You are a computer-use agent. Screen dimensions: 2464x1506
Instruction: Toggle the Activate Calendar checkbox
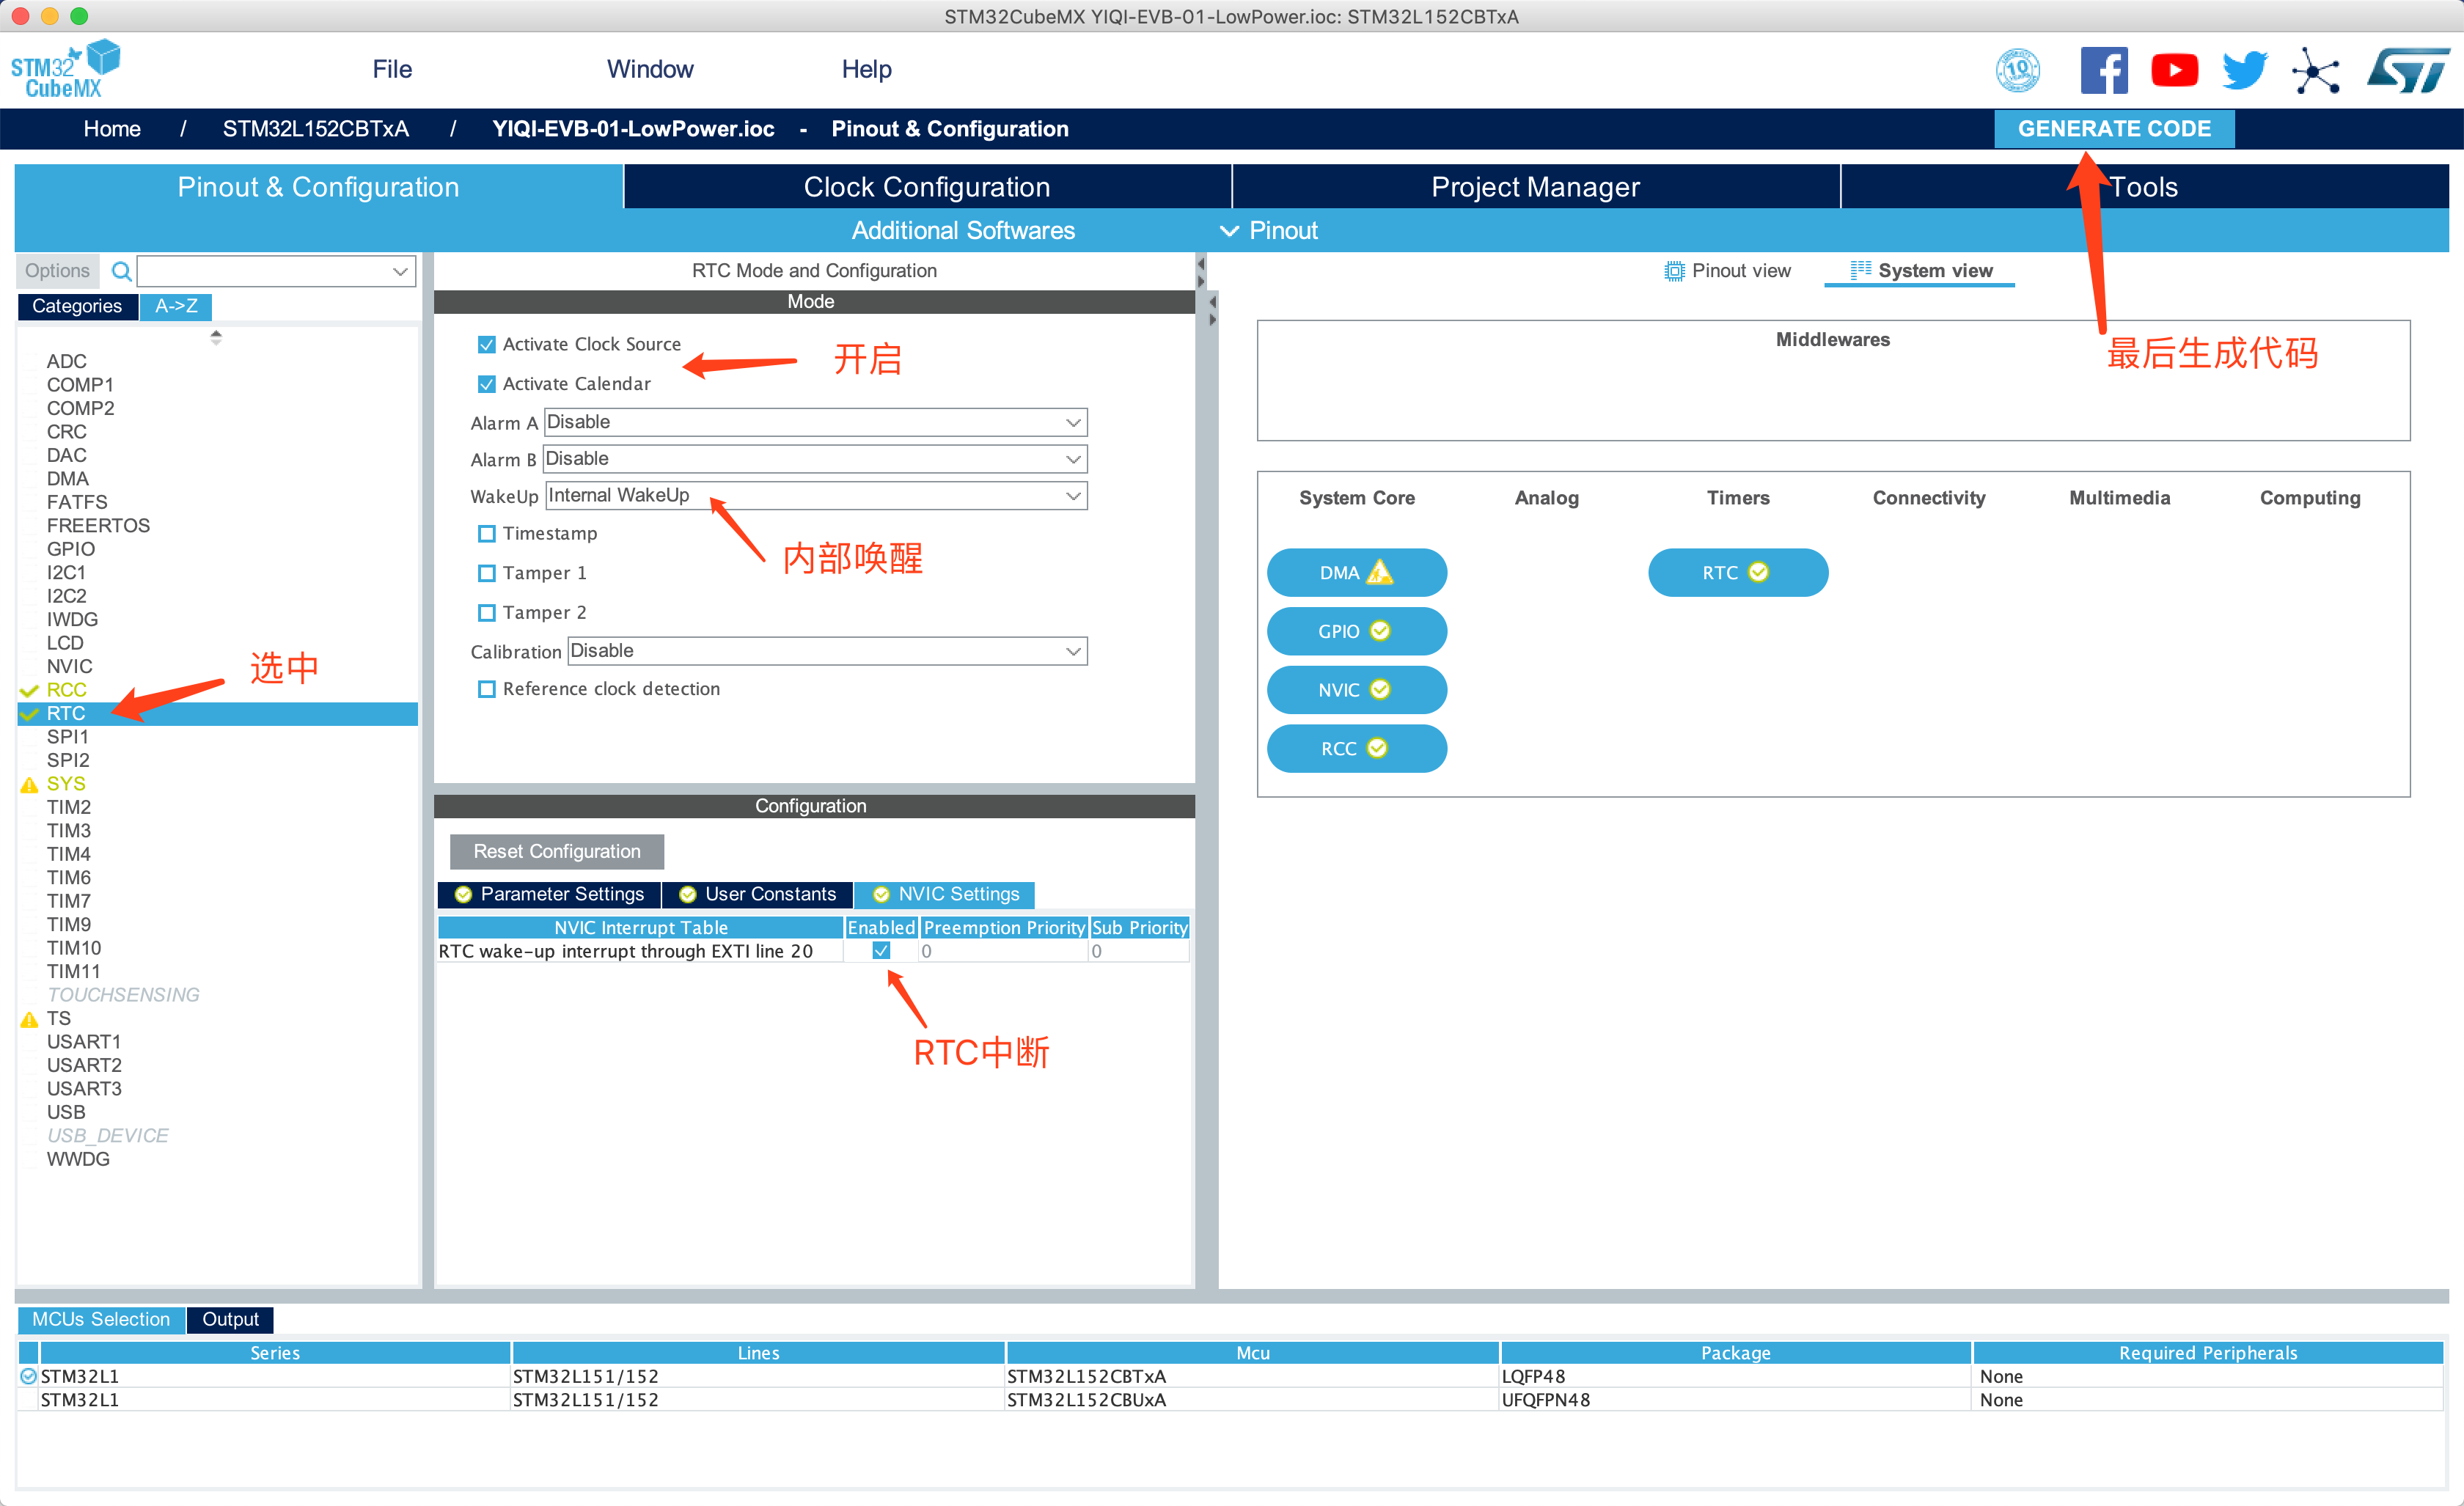pyautogui.click(x=487, y=384)
